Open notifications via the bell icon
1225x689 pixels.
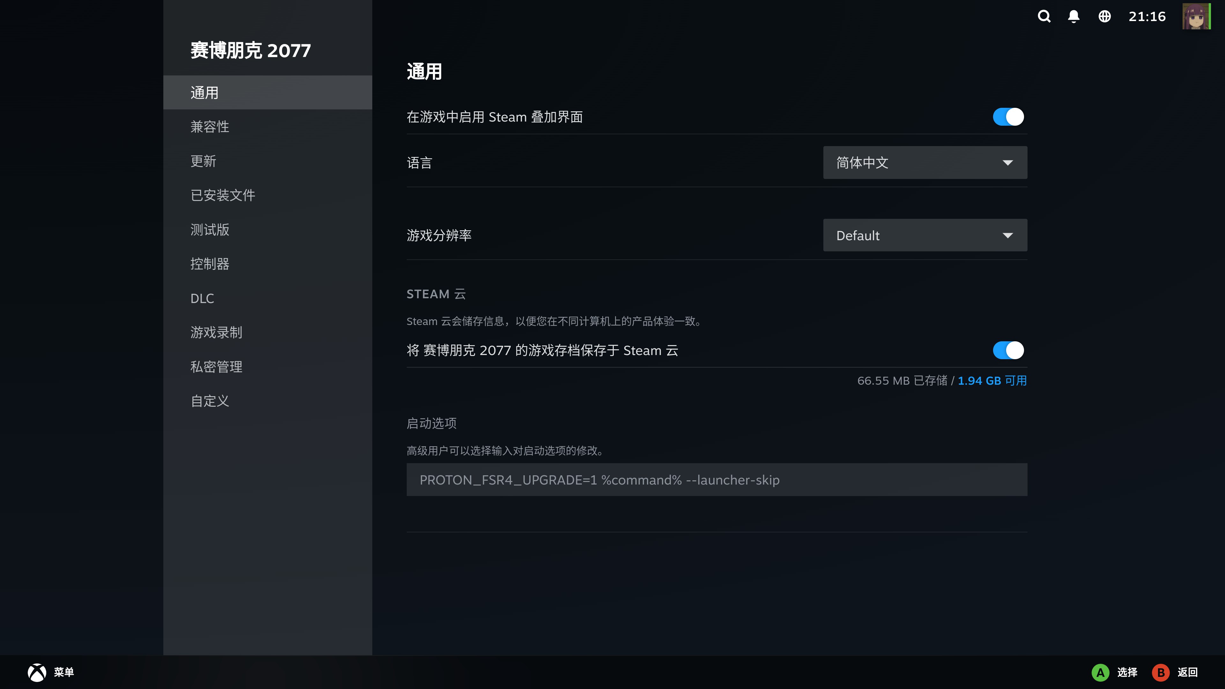point(1074,17)
